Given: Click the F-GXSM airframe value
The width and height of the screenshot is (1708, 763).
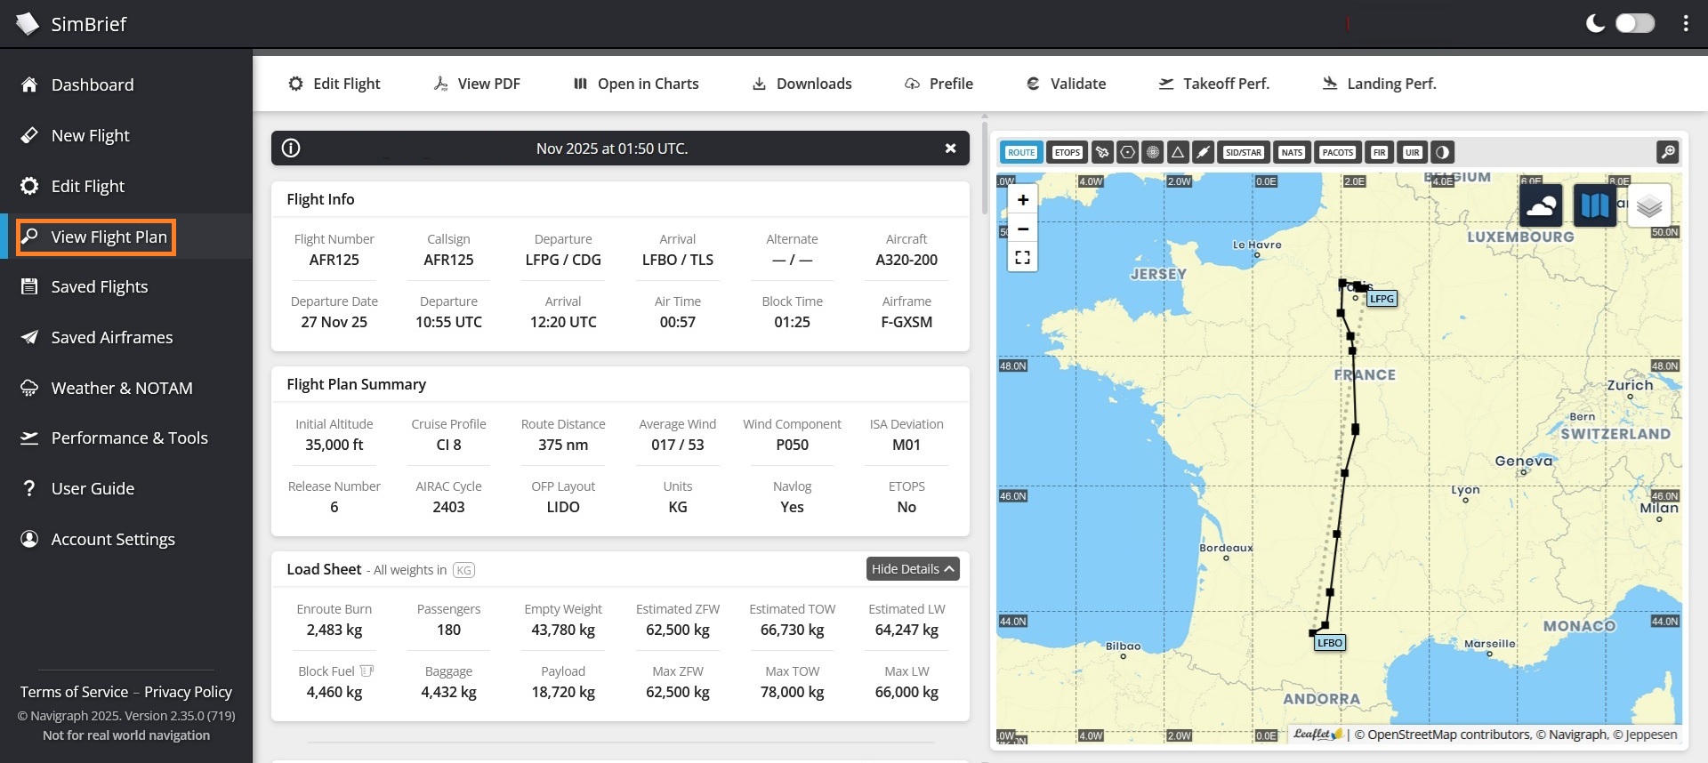Looking at the screenshot, I should click(906, 322).
